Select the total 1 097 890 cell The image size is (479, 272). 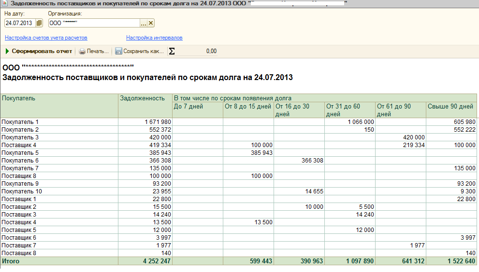coord(350,261)
